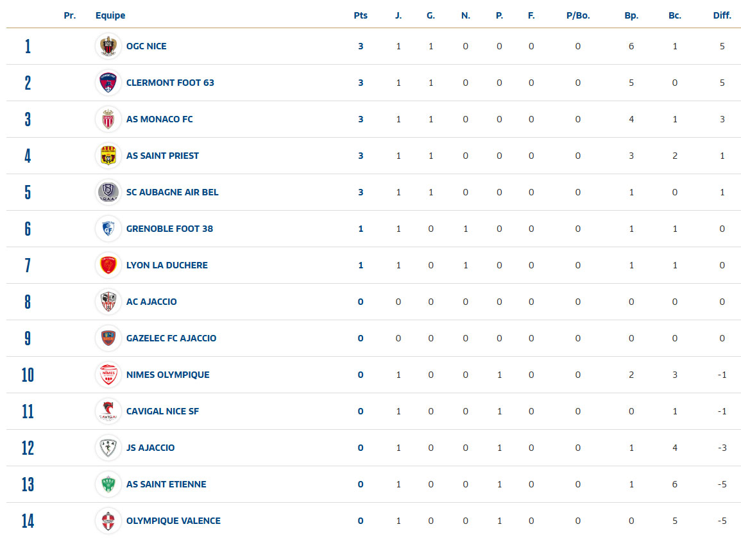
Task: Click the SC Aubagne Air Bel logo
Action: click(108, 192)
